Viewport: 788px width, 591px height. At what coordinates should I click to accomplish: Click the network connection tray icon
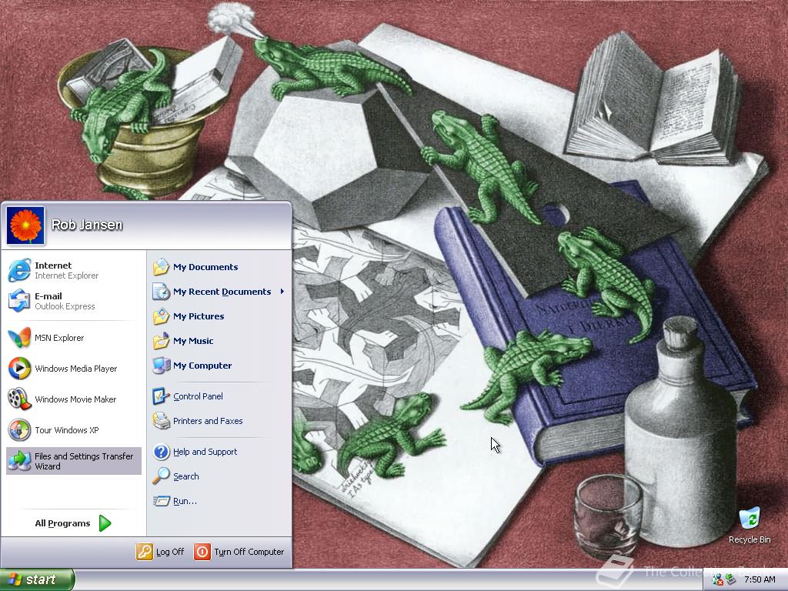pos(718,579)
